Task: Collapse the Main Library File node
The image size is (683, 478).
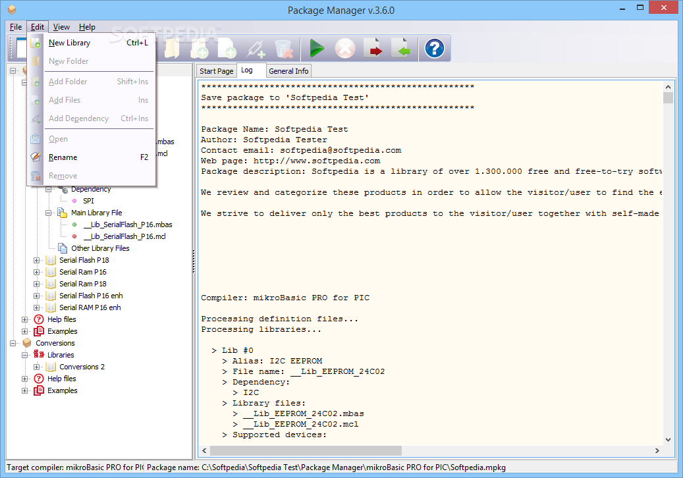Action: click(x=48, y=213)
